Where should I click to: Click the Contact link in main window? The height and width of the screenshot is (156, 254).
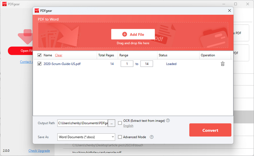(26, 62)
